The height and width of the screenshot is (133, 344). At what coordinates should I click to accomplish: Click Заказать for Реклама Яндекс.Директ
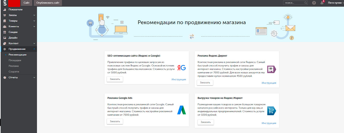(x=205, y=82)
